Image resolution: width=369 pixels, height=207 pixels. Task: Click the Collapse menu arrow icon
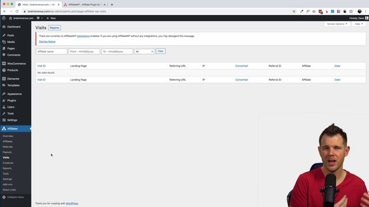point(4,197)
